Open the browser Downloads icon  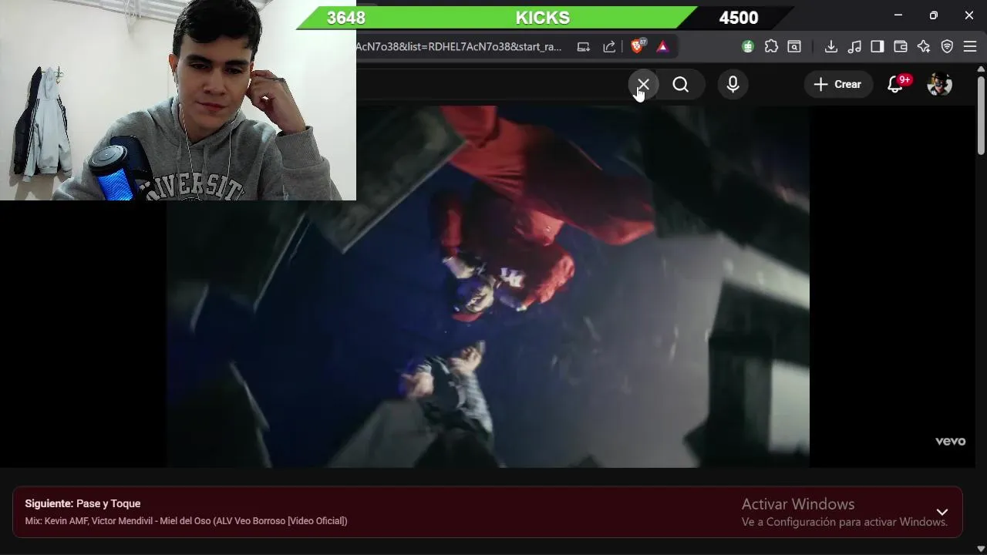830,46
